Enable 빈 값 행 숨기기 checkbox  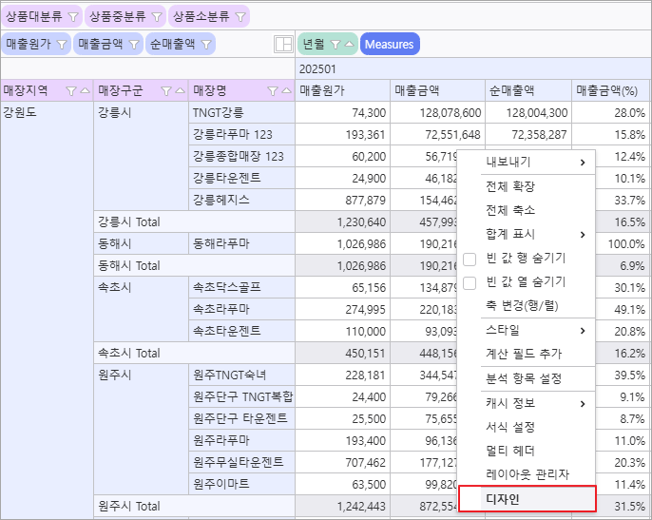coord(470,259)
